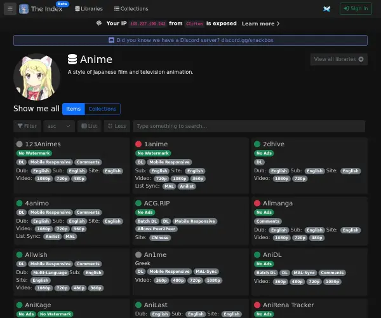Click the Beta badge next to The Index

tap(62, 4)
